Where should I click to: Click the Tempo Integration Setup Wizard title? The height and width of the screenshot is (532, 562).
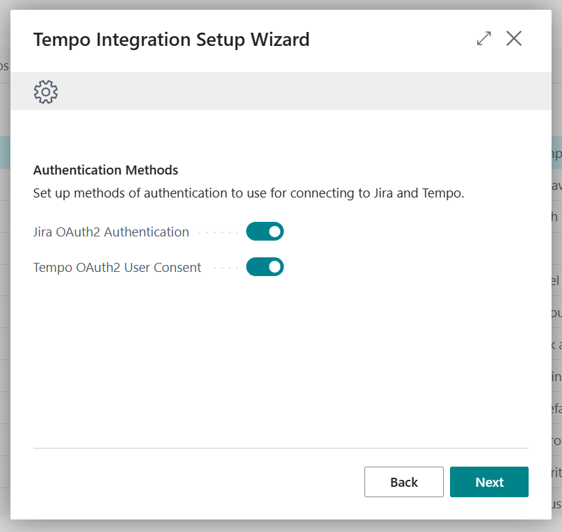coord(172,40)
